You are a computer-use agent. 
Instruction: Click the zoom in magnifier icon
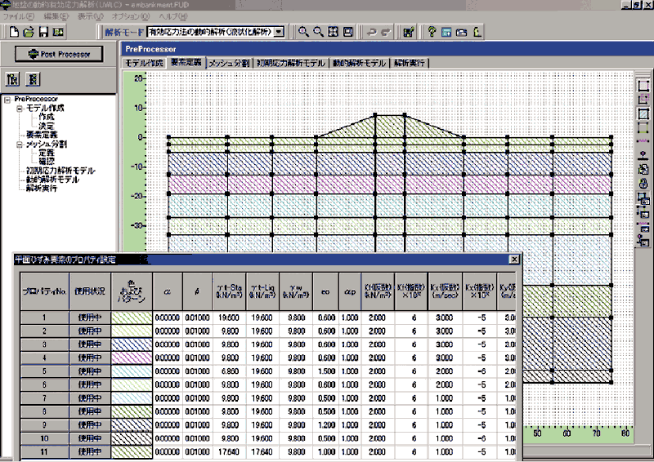(x=303, y=33)
